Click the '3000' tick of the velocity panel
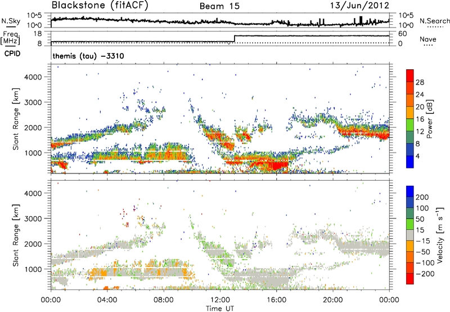Viewport: 450px width, 312px height. (x=33, y=219)
